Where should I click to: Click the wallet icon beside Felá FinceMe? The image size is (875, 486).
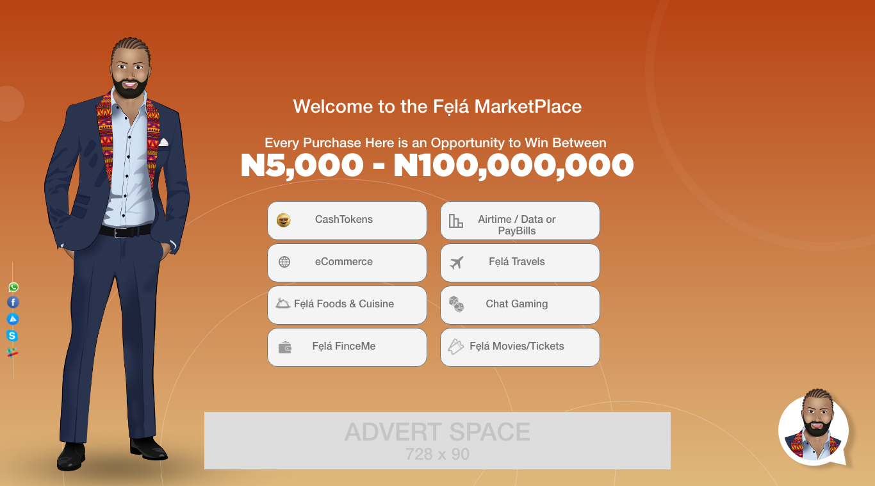coord(285,347)
